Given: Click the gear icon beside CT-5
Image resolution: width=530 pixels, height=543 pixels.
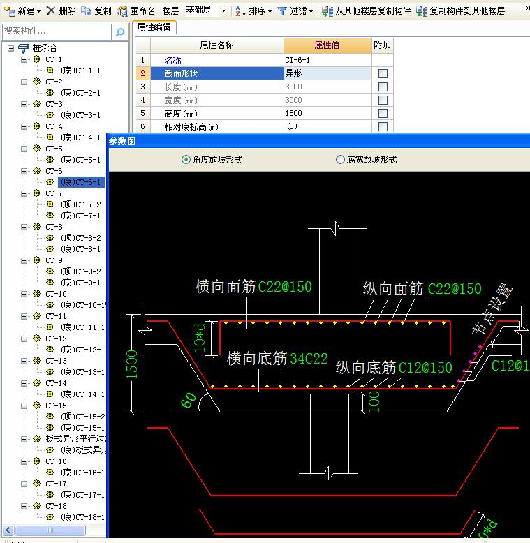Looking at the screenshot, I should [x=37, y=149].
